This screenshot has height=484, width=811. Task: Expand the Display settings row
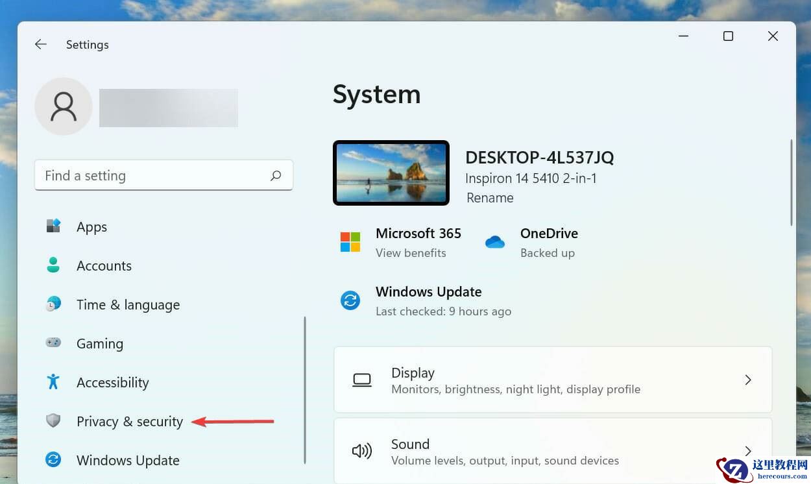[x=553, y=380]
